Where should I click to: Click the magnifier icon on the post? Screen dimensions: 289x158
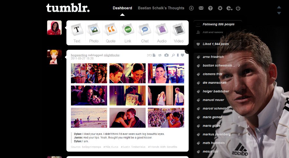point(173,55)
